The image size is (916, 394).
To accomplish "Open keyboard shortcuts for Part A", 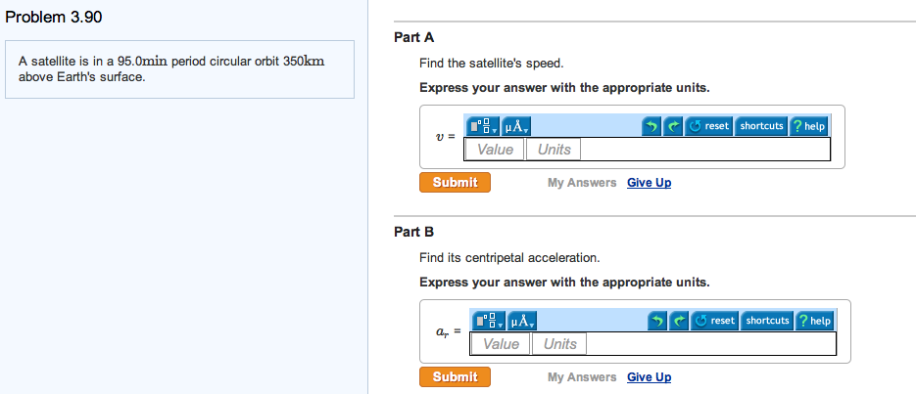I will click(x=761, y=126).
